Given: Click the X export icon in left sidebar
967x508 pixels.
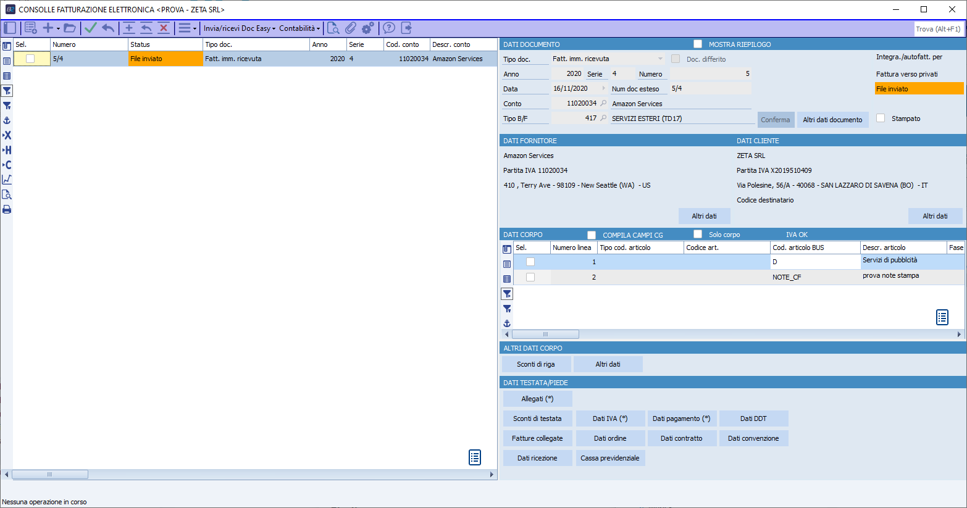Looking at the screenshot, I should [7, 135].
